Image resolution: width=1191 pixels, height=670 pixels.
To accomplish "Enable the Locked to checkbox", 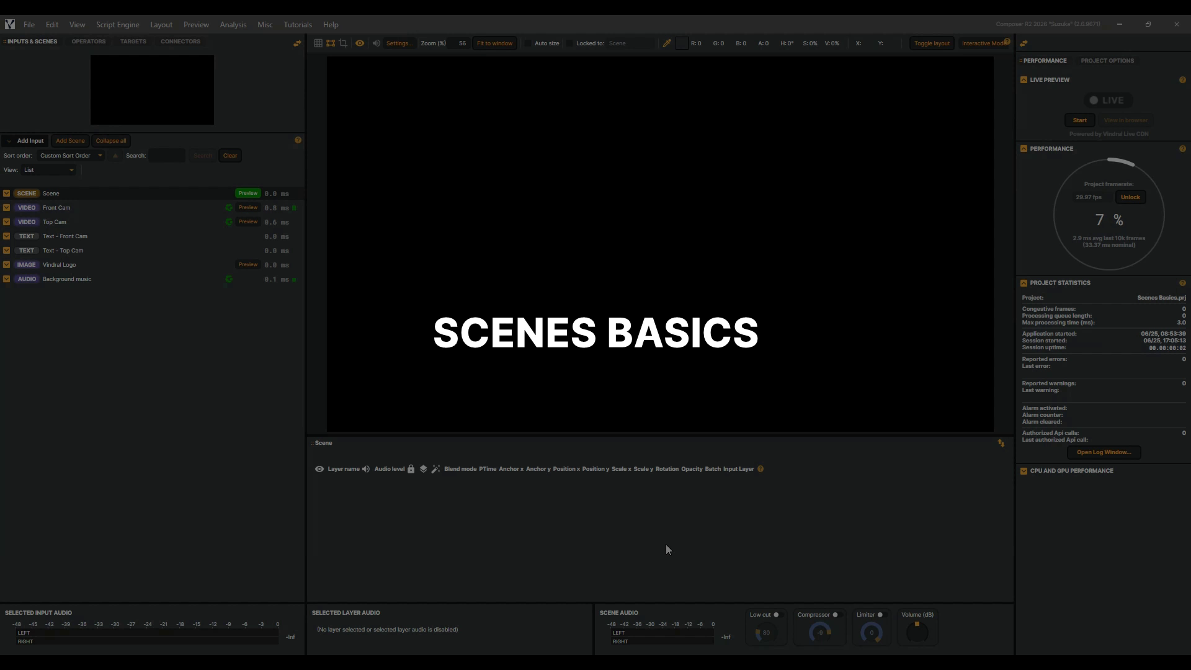I will [569, 43].
